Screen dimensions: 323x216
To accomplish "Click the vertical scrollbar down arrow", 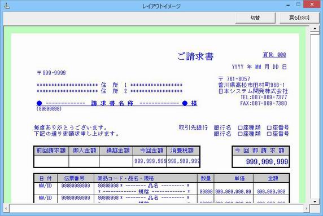I will pos(315,201).
